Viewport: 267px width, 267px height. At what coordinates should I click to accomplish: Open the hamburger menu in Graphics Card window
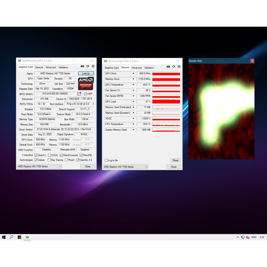[x=93, y=66]
